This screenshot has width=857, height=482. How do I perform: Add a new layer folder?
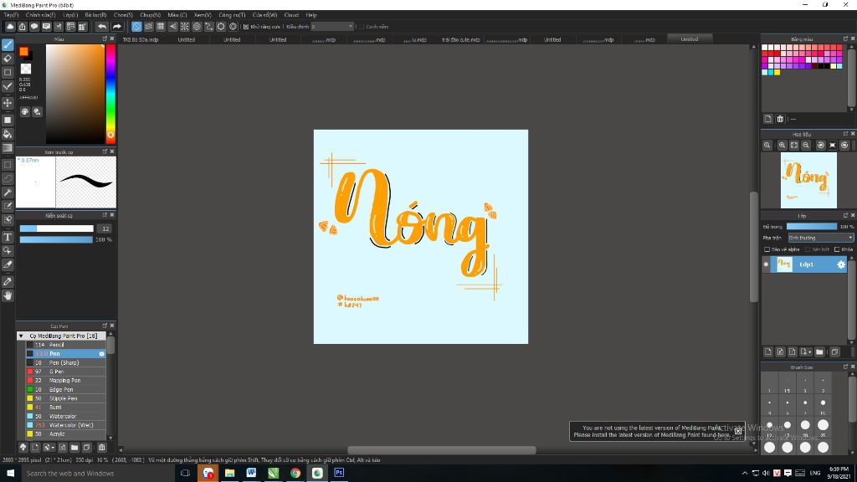point(819,352)
